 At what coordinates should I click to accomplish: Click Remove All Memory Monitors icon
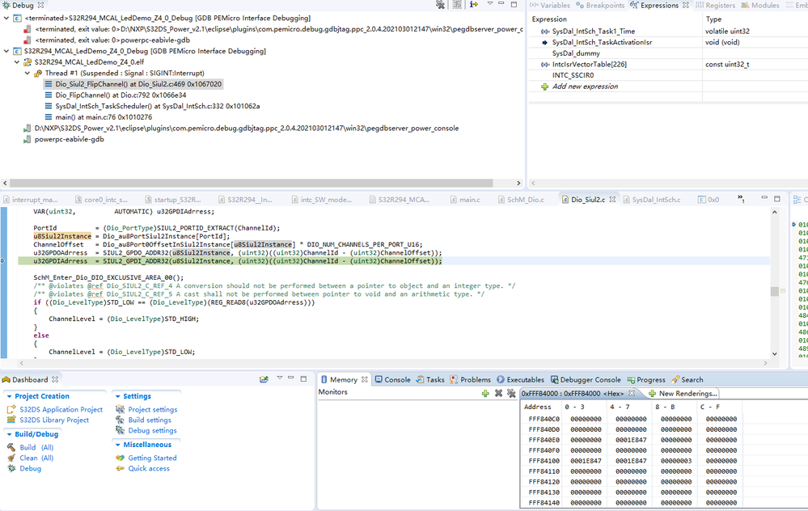511,393
